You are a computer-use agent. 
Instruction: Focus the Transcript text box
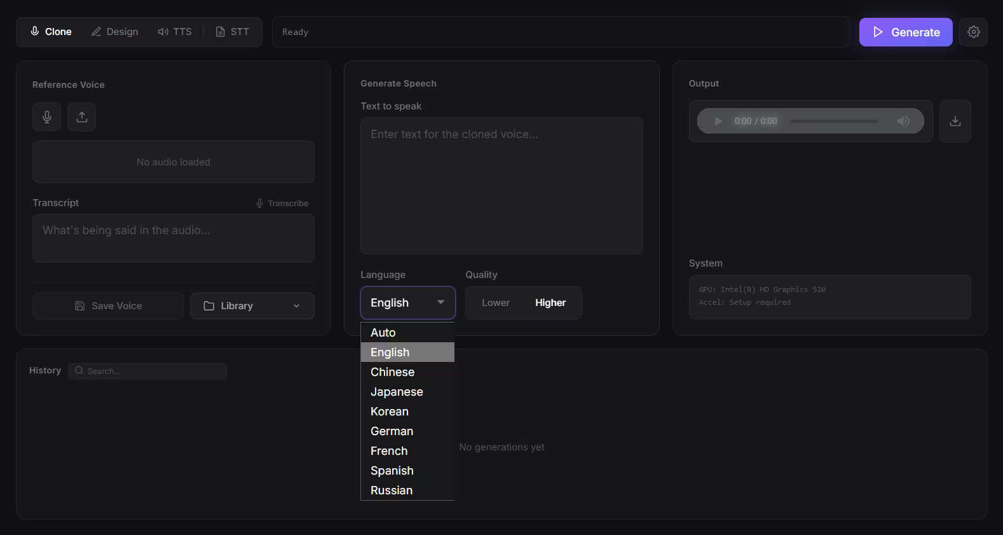[x=174, y=238]
